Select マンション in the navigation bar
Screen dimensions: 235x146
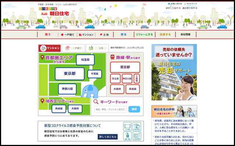point(86,35)
